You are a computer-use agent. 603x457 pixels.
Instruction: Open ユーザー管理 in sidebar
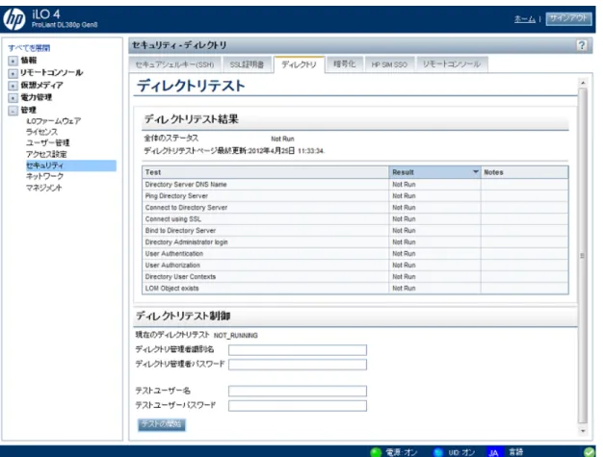tap(48, 143)
